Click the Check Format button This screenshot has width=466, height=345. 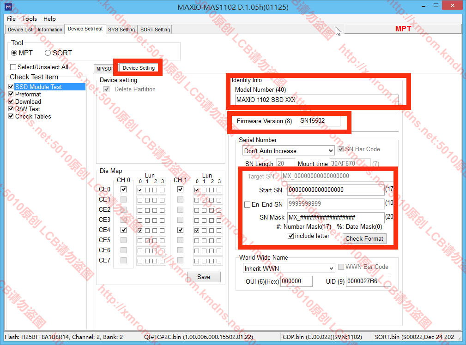click(x=364, y=238)
